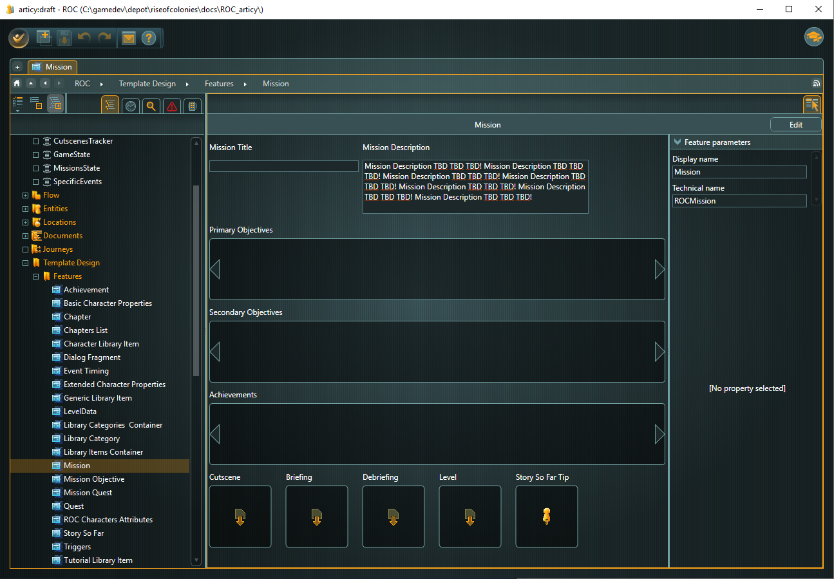Open the red warning conflicts tab
The height and width of the screenshot is (579, 834).
(x=171, y=106)
